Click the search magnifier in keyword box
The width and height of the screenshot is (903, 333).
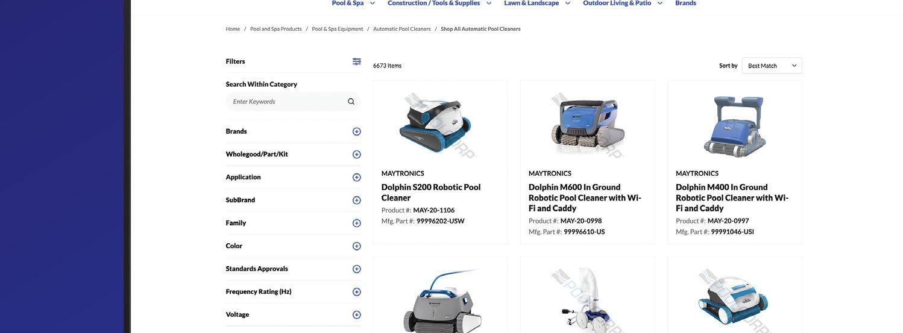click(x=351, y=102)
